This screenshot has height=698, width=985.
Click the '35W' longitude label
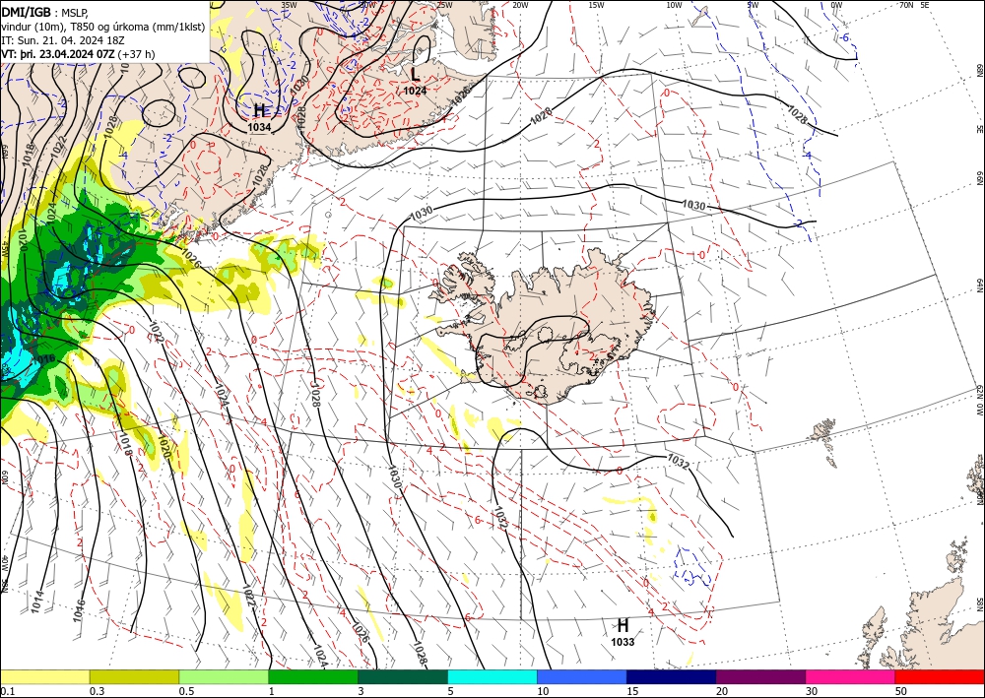tap(289, 5)
